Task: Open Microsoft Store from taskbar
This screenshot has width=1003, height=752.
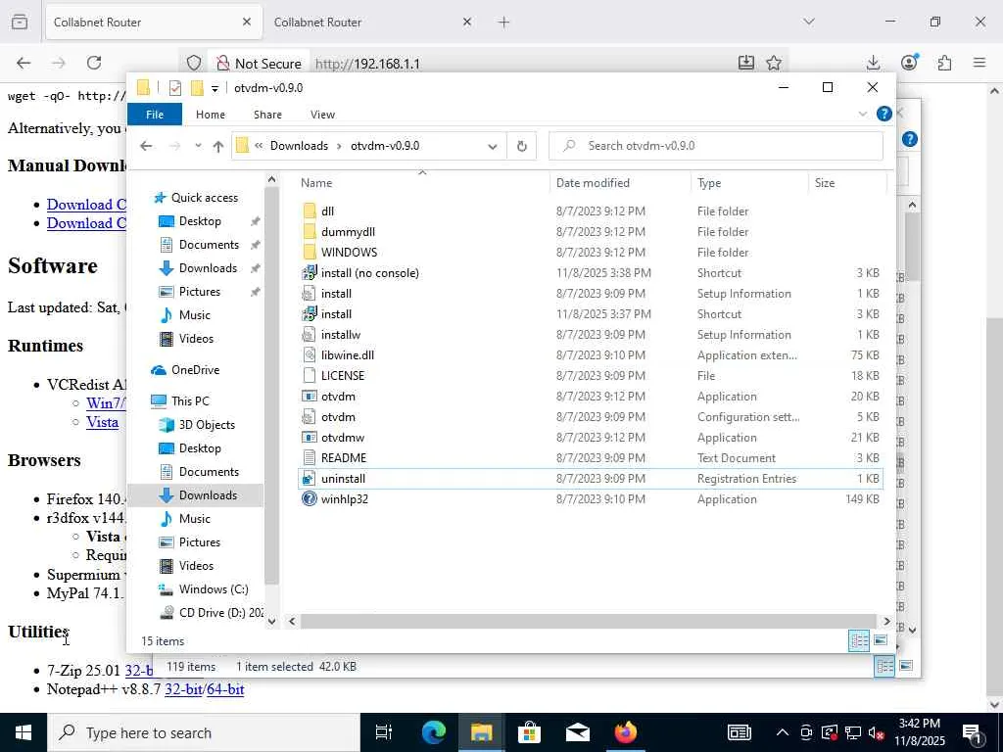Action: point(529,732)
